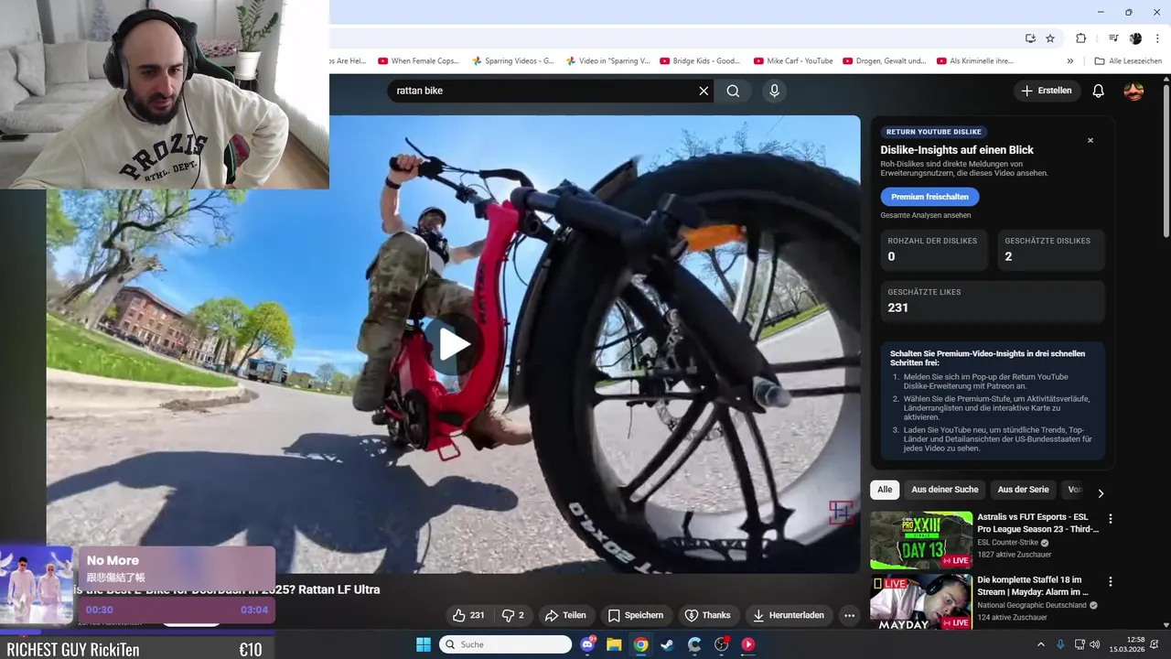Click Herunterladen download button
Screen dimensions: 1171x659
click(x=788, y=615)
